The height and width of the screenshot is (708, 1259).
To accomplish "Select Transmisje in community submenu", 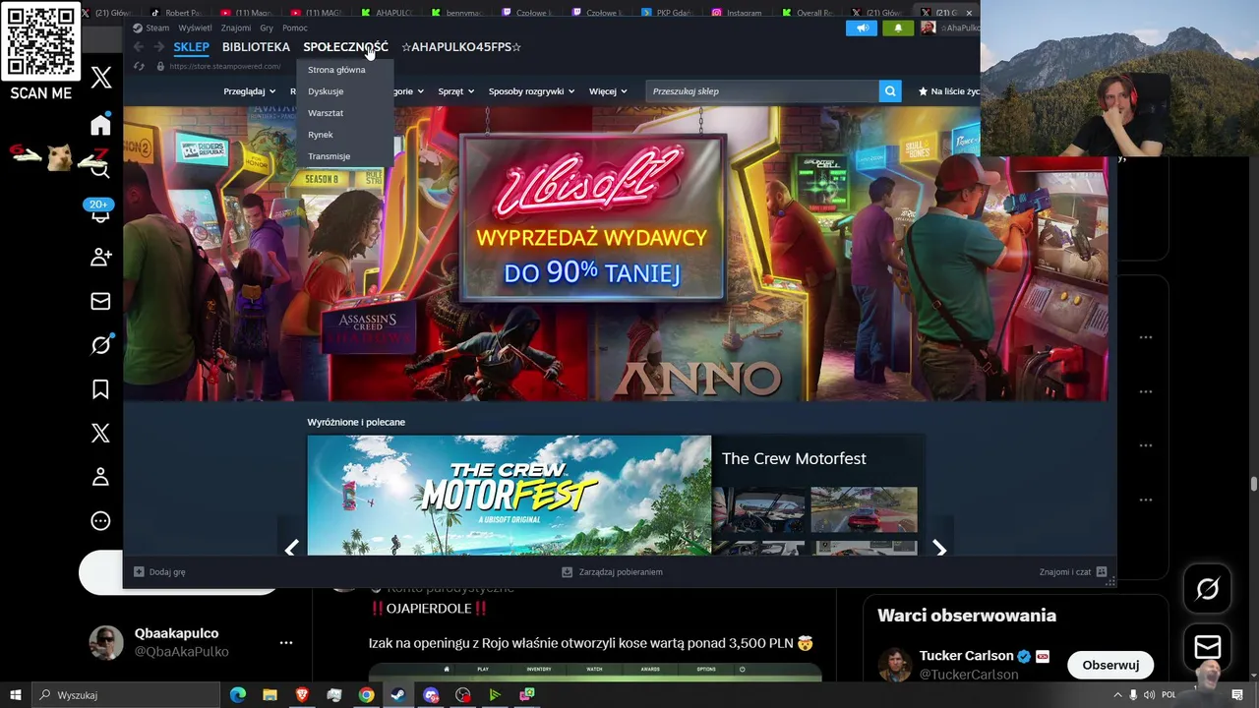I will (x=329, y=156).
